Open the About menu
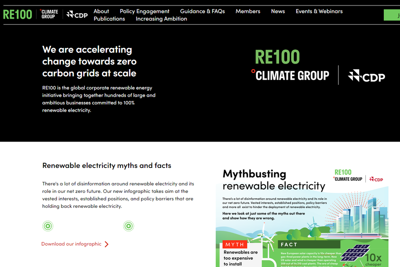 (x=101, y=11)
